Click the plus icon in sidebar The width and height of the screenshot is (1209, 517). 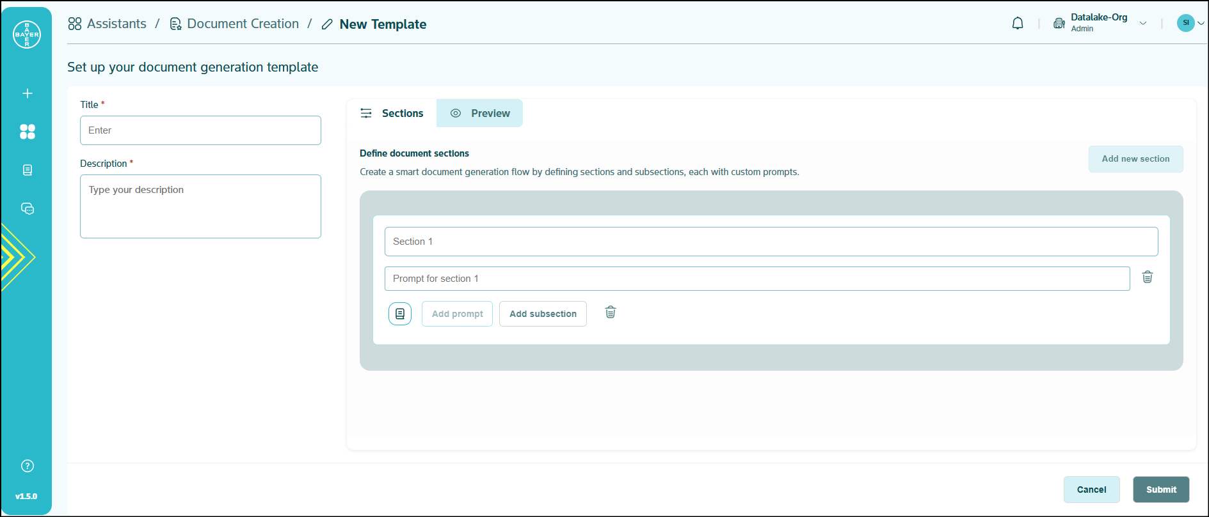[x=27, y=93]
